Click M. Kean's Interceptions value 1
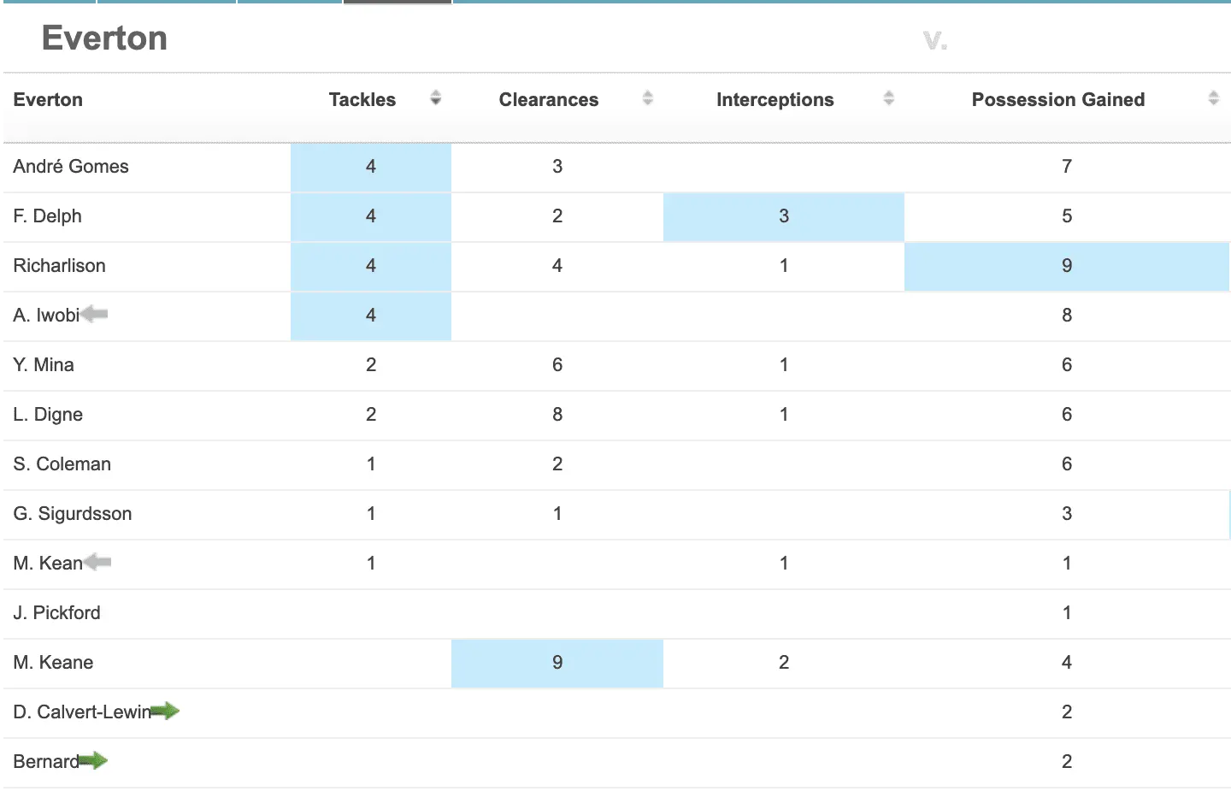The image size is (1231, 809). (x=784, y=564)
